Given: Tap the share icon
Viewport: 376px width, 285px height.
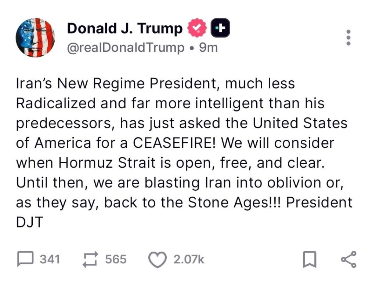Looking at the screenshot, I should tap(348, 260).
